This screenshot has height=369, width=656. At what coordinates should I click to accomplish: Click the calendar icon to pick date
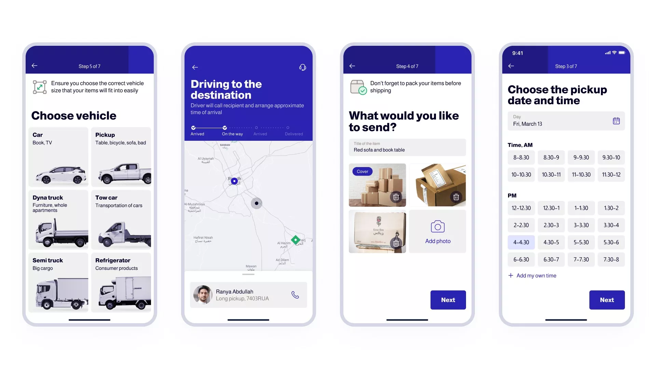616,121
